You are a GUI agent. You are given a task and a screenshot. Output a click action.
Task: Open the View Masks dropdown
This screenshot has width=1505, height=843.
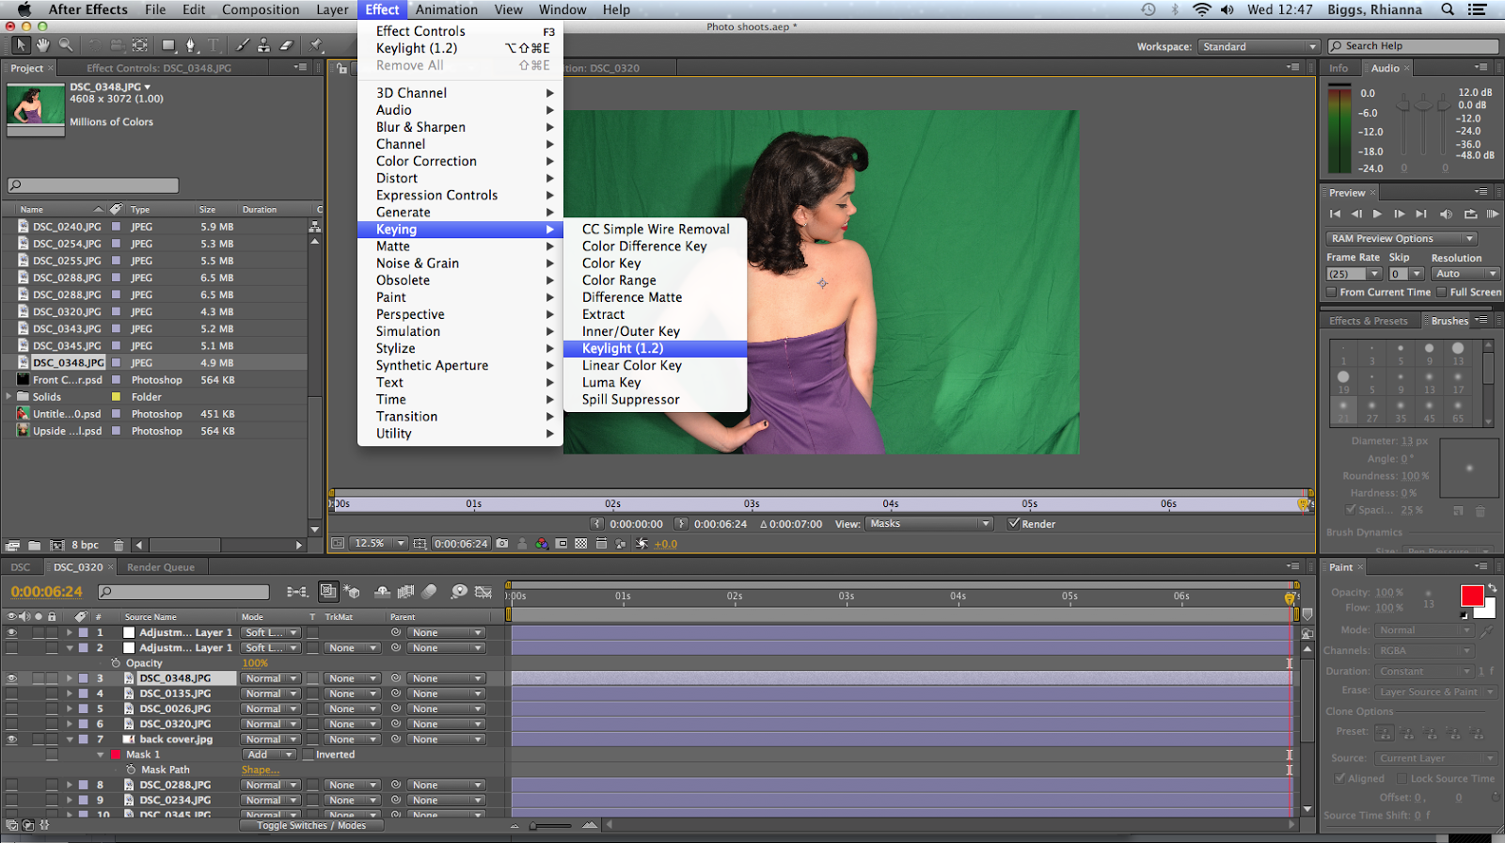click(929, 524)
